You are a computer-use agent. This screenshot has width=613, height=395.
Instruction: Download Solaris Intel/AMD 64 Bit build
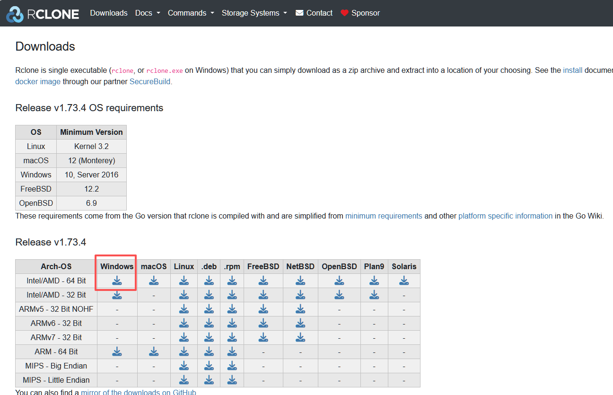coord(404,281)
